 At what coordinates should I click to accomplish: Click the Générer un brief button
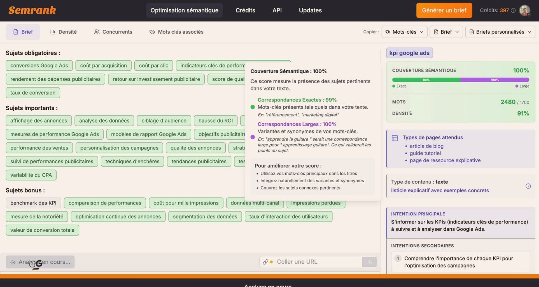[x=444, y=10]
